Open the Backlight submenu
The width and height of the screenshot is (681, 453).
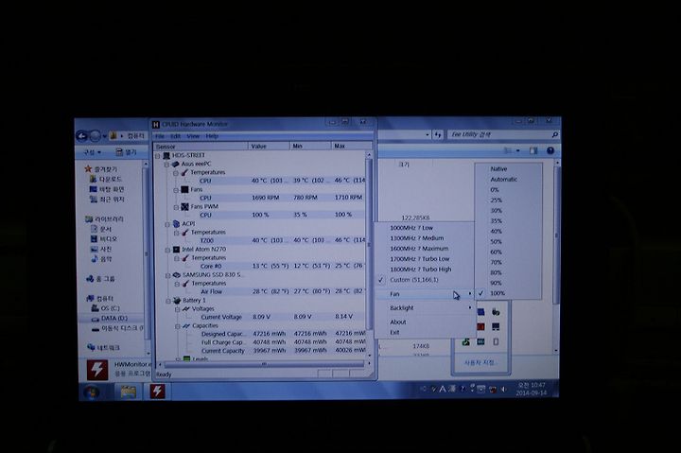(x=425, y=308)
